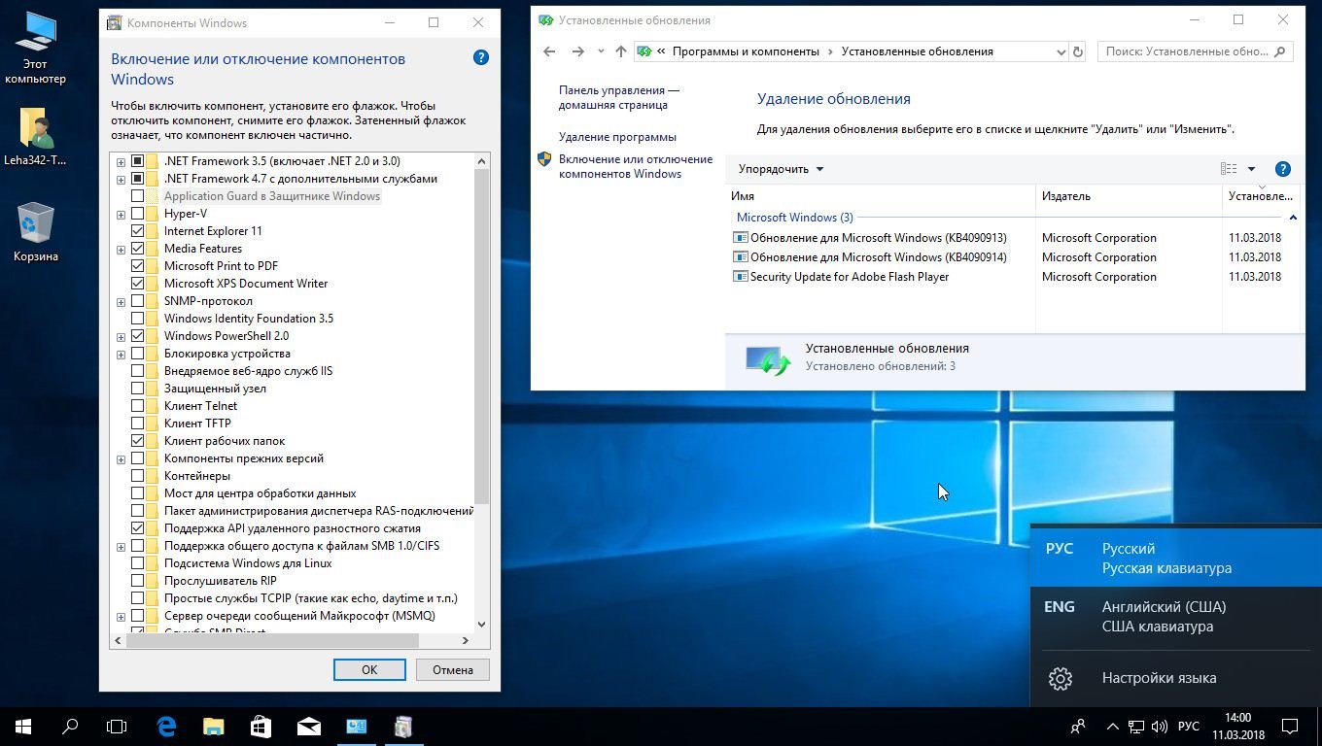Screen dimensions: 1322x746
Task: Uncheck Microsoft XPS Document Writer
Action: pos(137,284)
